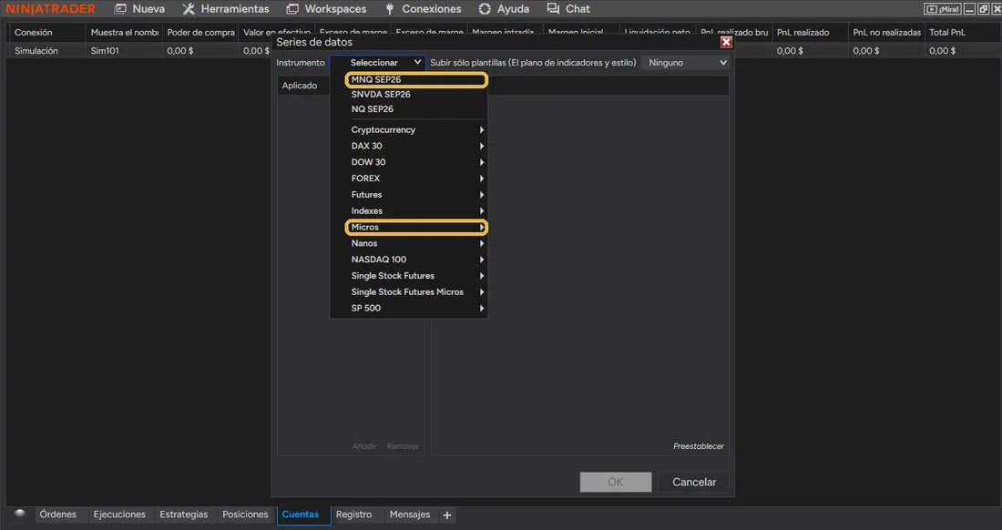
Task: Restore down the NinjaTrader main window
Action: coord(983,9)
